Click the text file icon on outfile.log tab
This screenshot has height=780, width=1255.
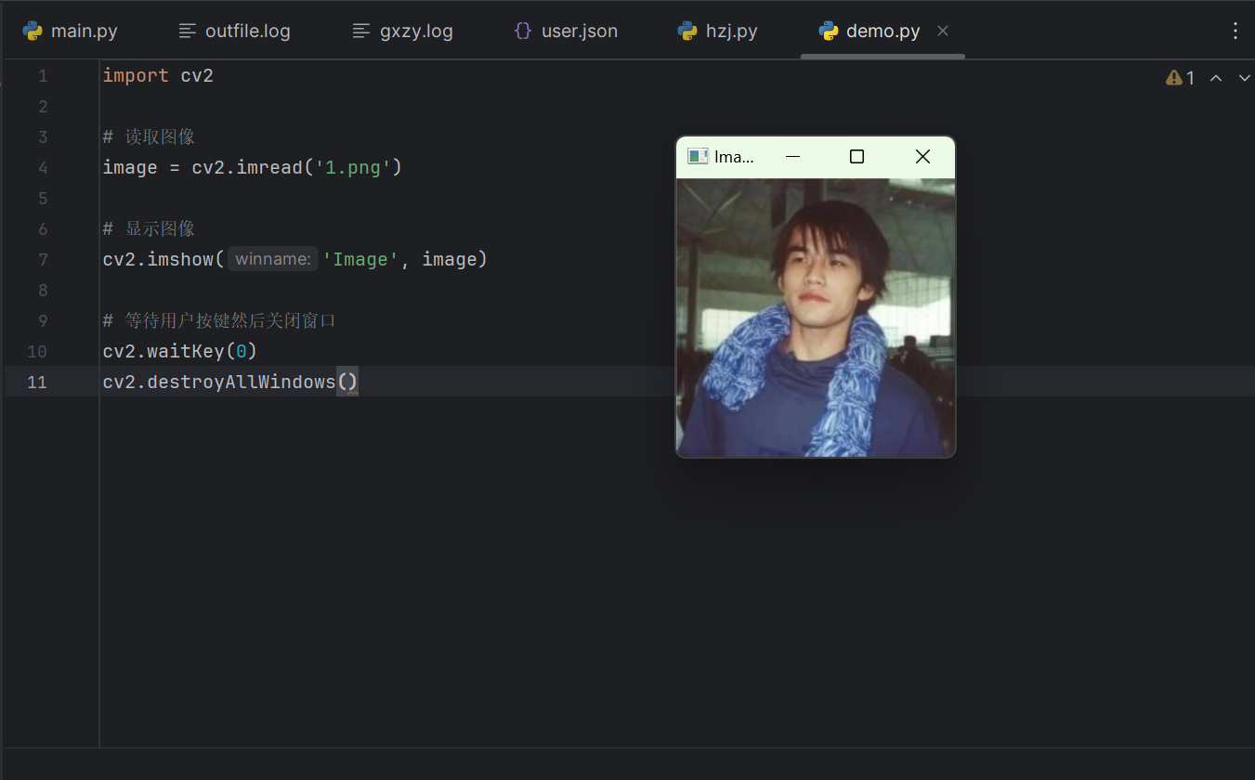(188, 31)
